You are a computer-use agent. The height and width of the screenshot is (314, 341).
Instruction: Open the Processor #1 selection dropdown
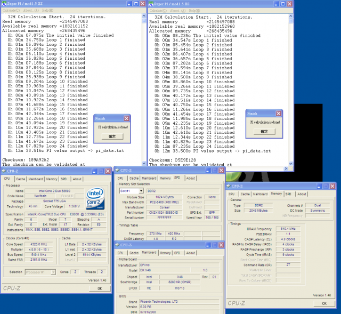tap(53, 272)
